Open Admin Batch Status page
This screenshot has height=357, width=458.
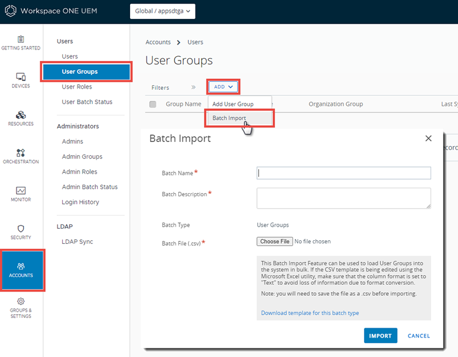pyautogui.click(x=90, y=187)
